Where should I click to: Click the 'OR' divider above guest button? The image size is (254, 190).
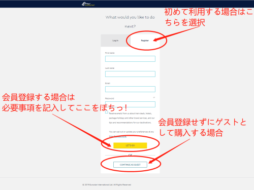coord(130,155)
